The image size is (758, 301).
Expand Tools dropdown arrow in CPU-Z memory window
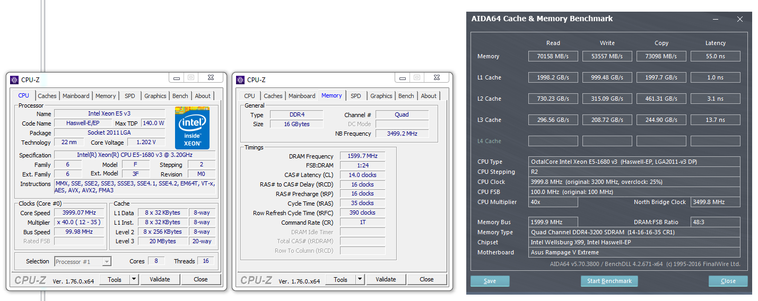pyautogui.click(x=360, y=279)
